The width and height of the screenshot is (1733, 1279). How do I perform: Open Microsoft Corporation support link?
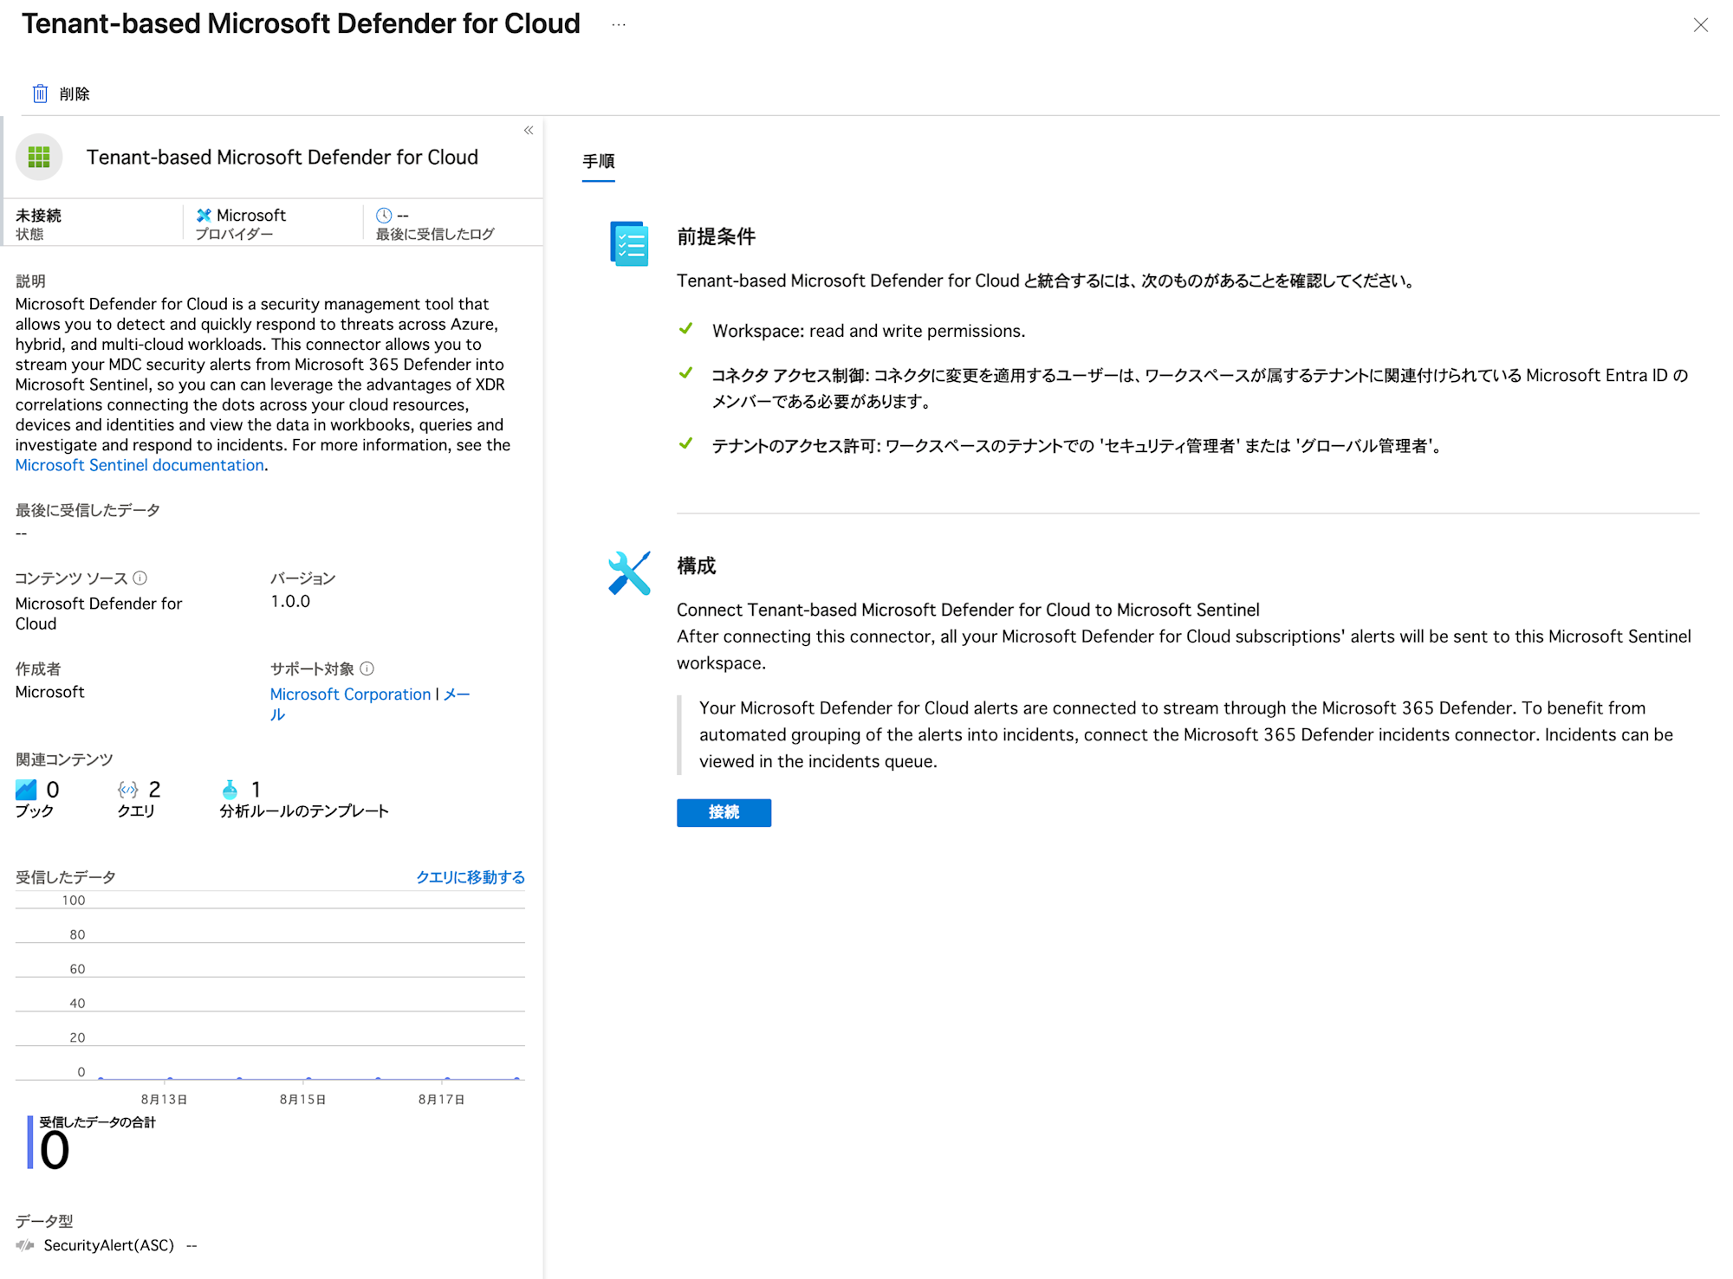(x=350, y=694)
